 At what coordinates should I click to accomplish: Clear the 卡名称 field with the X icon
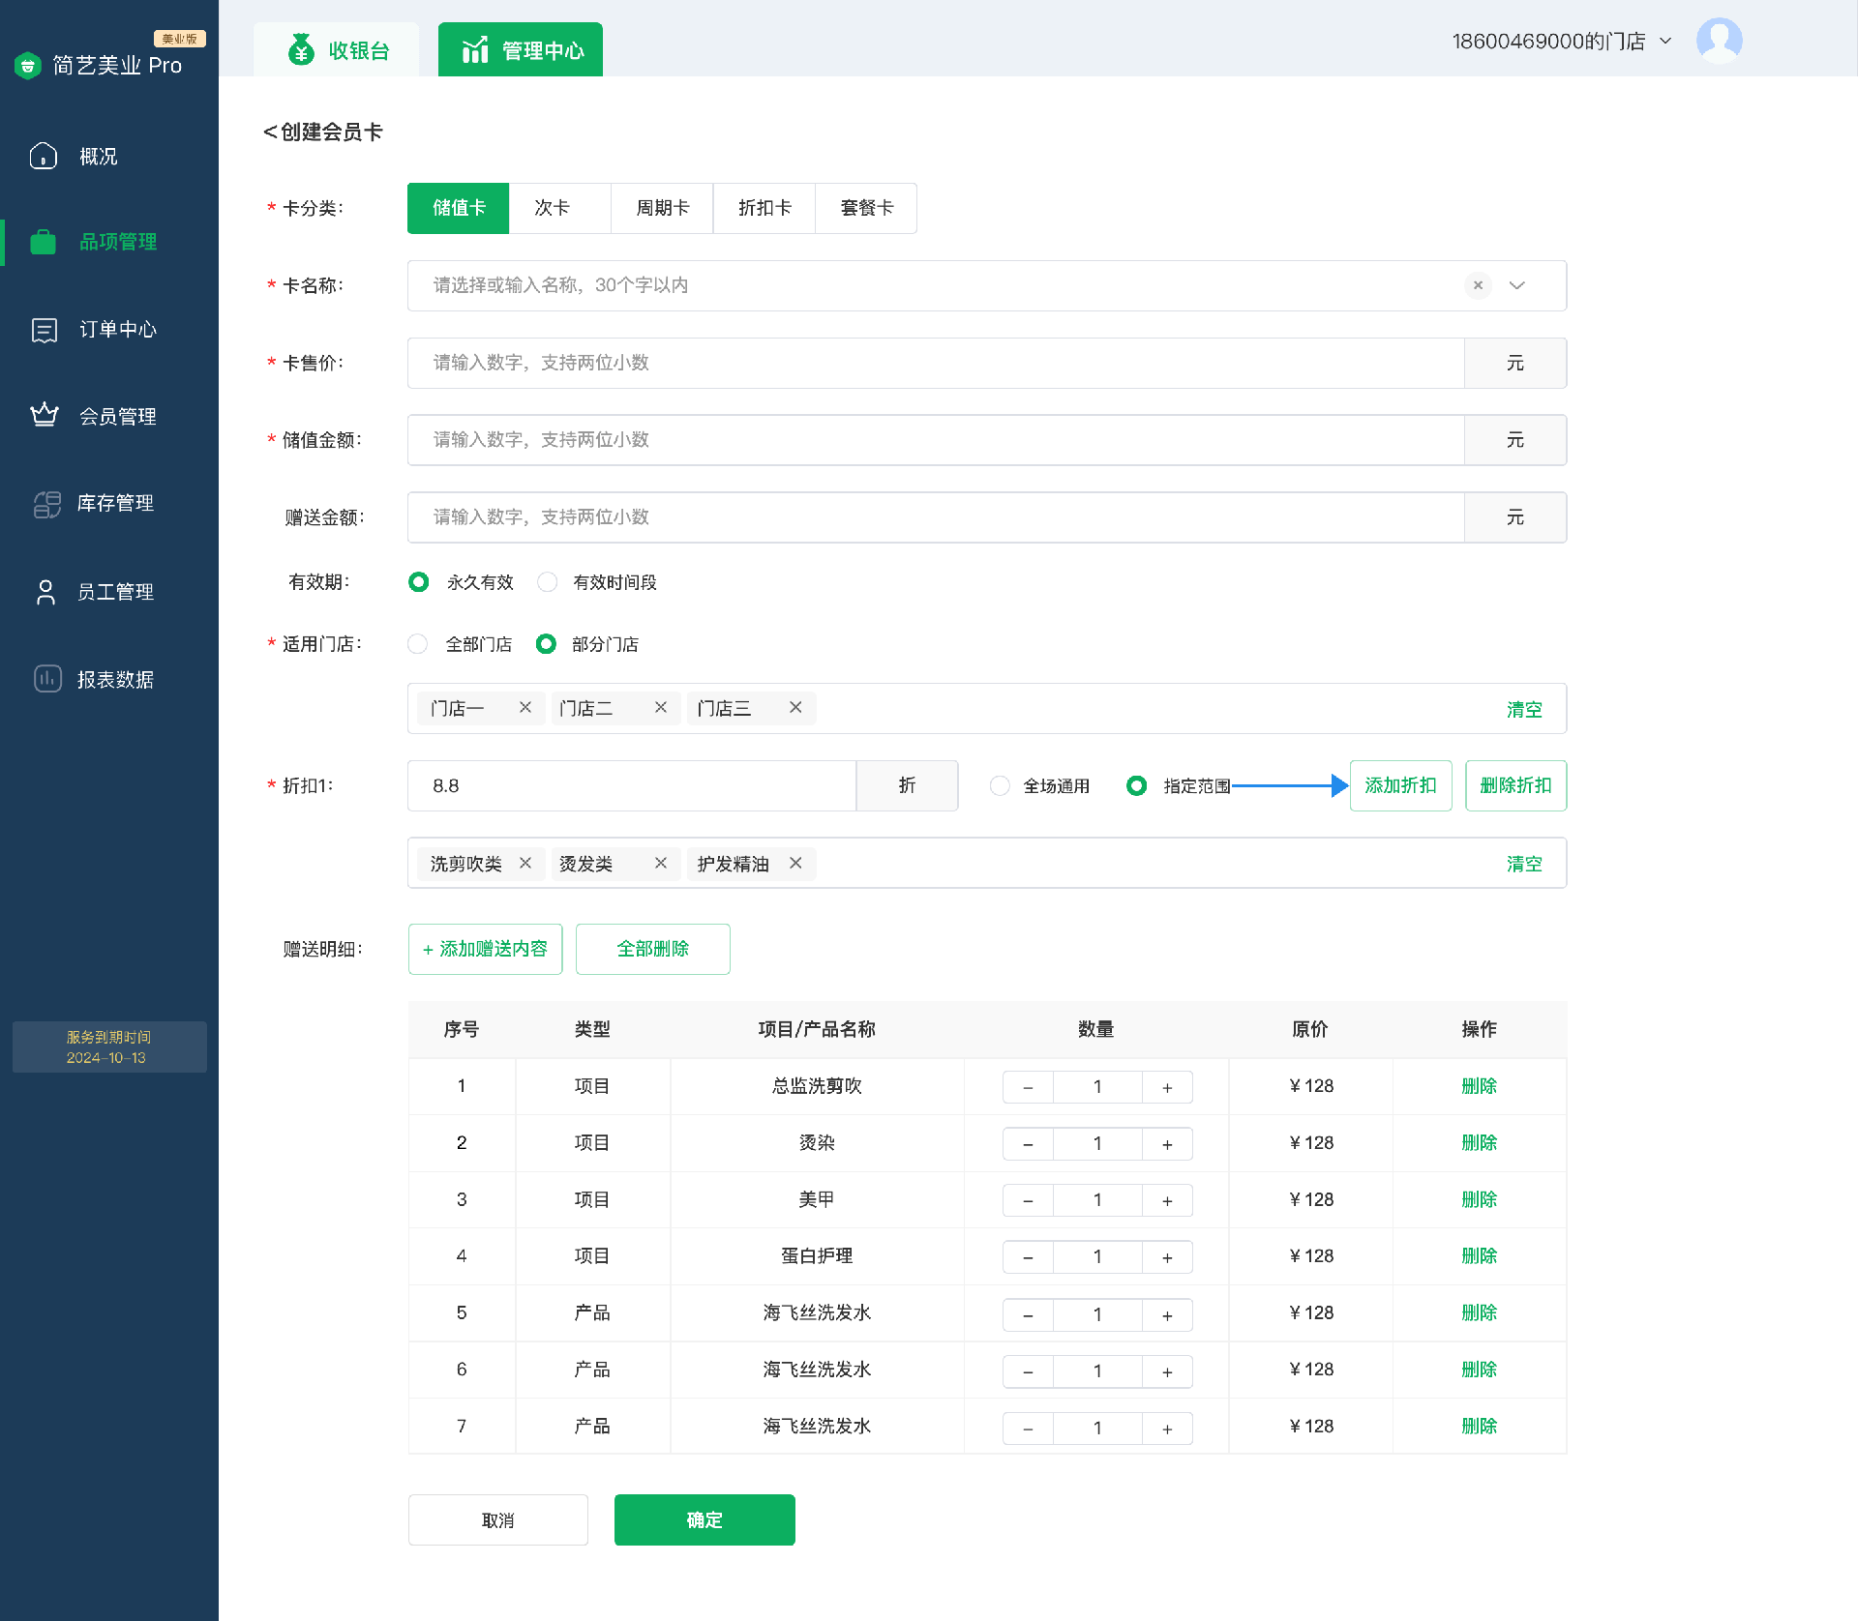coord(1478,285)
